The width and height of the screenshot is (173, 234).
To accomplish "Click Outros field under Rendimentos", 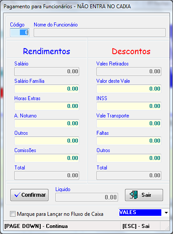I will pyautogui.click(x=47, y=140).
